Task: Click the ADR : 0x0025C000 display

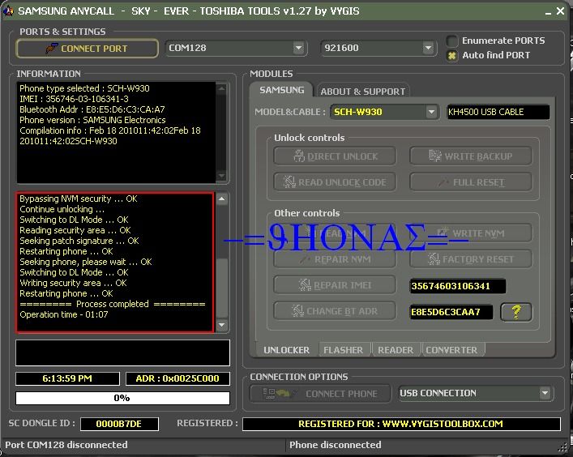Action: (177, 378)
